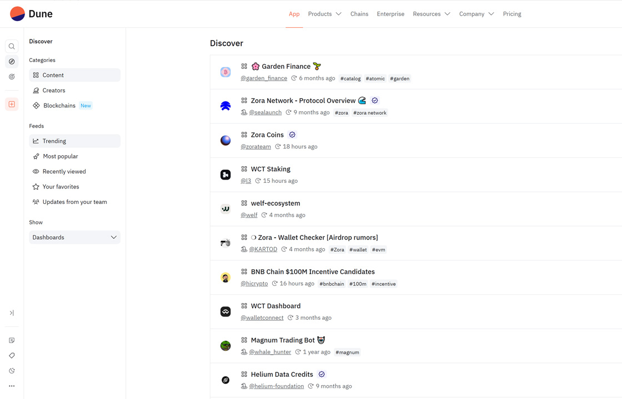This screenshot has width=622, height=399.
Task: Click the Zora Wallet Checker avatar
Action: (x=225, y=243)
